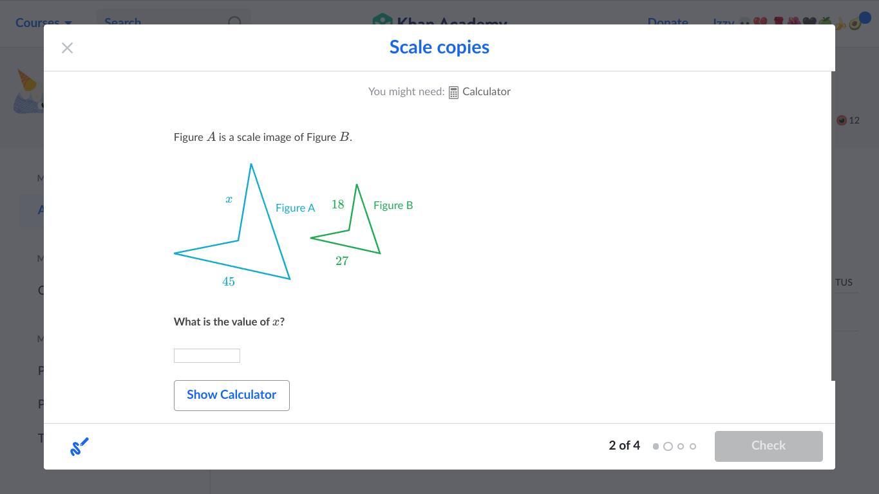Select the third progress dot
Viewport: 879px width, 494px height.
click(681, 446)
